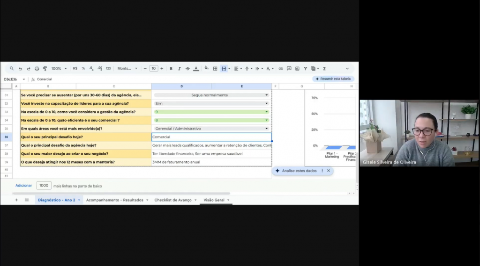Click the undo arrow icon
The width and height of the screenshot is (480, 266).
[20, 69]
